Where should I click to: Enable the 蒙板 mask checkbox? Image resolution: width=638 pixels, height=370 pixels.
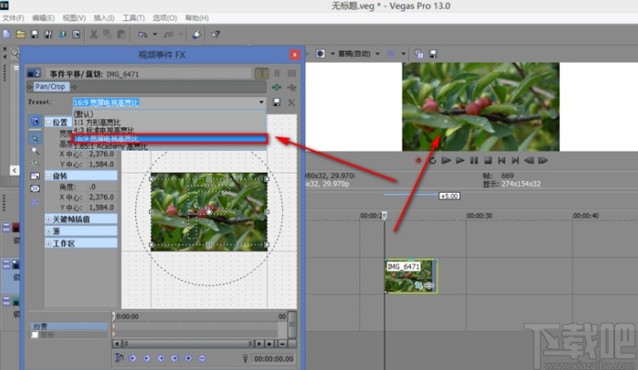click(x=35, y=334)
